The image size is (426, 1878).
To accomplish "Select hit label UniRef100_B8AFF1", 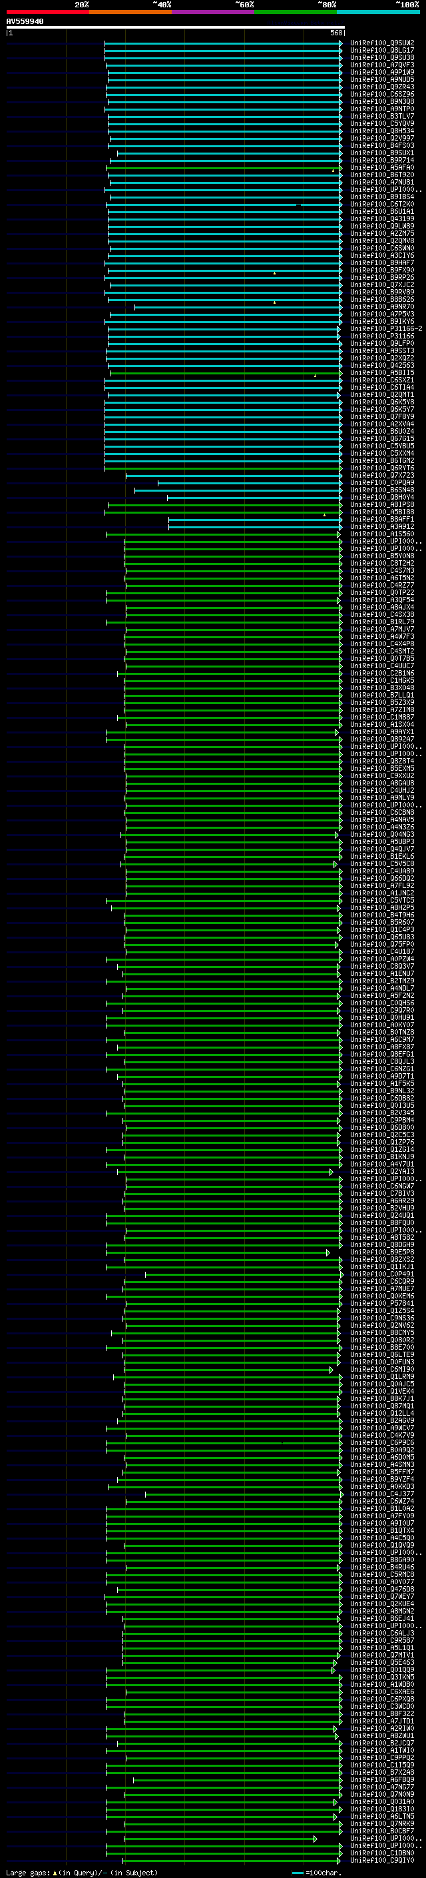I will click(381, 519).
